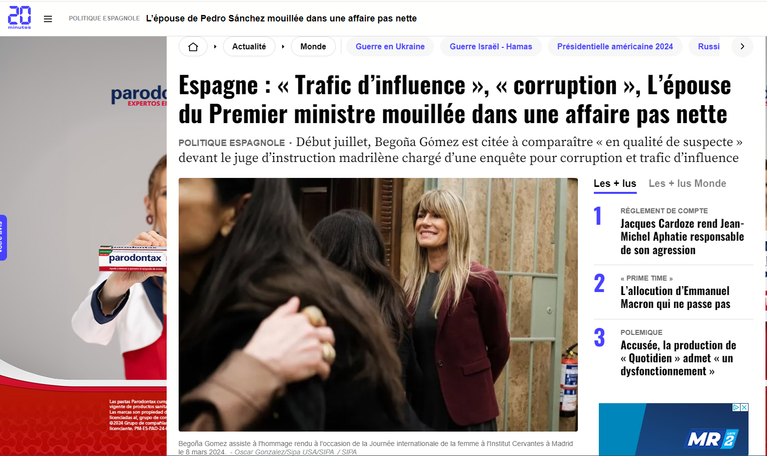Click the arrow between Actualité and Monde
The width and height of the screenshot is (767, 456).
click(x=283, y=46)
